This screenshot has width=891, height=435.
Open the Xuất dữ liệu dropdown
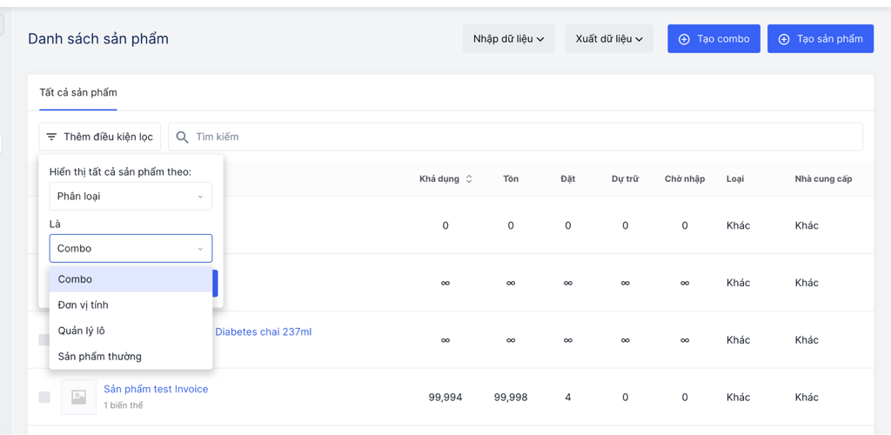tap(609, 39)
